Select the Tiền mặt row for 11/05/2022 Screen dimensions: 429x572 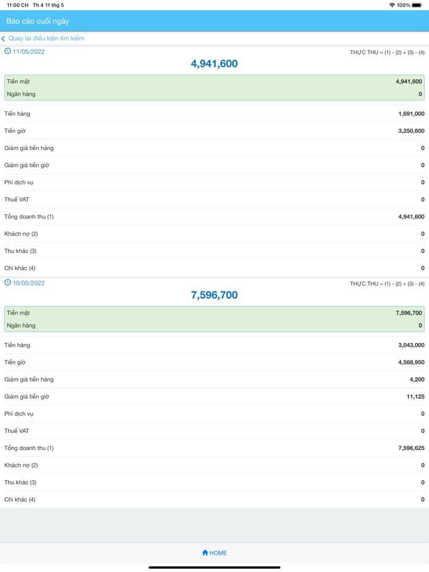[x=214, y=80]
